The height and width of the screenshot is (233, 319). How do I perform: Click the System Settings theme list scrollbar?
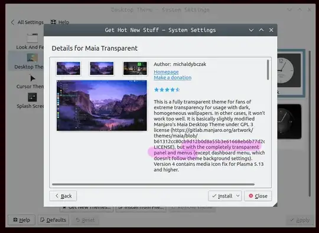pyautogui.click(x=310, y=123)
